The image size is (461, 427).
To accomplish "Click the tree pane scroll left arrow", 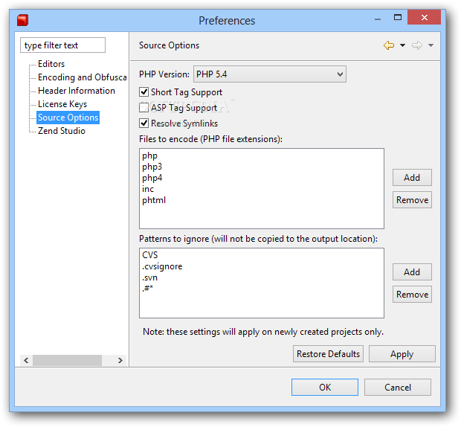I will [x=26, y=360].
